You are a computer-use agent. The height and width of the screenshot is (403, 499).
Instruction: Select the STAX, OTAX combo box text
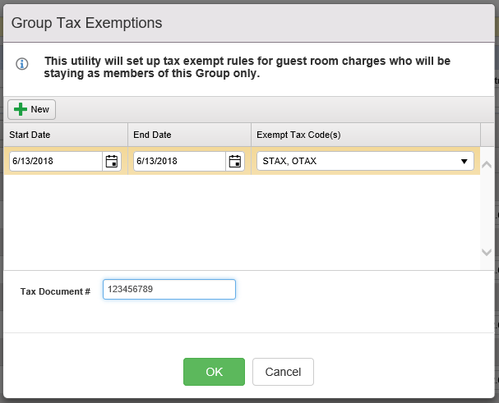click(x=353, y=162)
